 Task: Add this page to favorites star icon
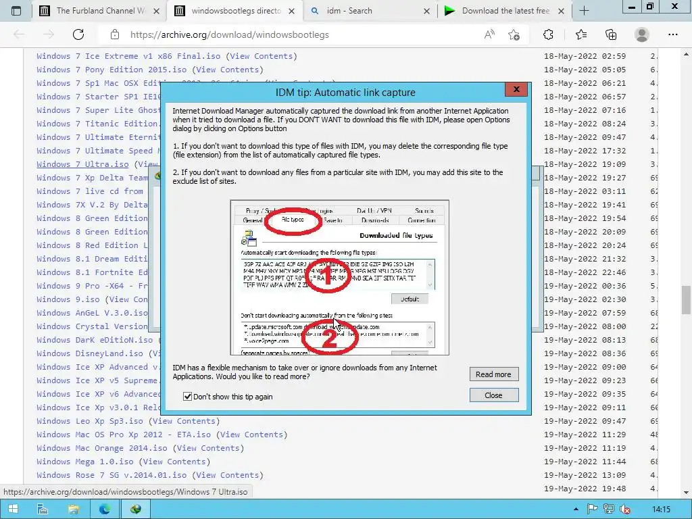[x=514, y=34]
